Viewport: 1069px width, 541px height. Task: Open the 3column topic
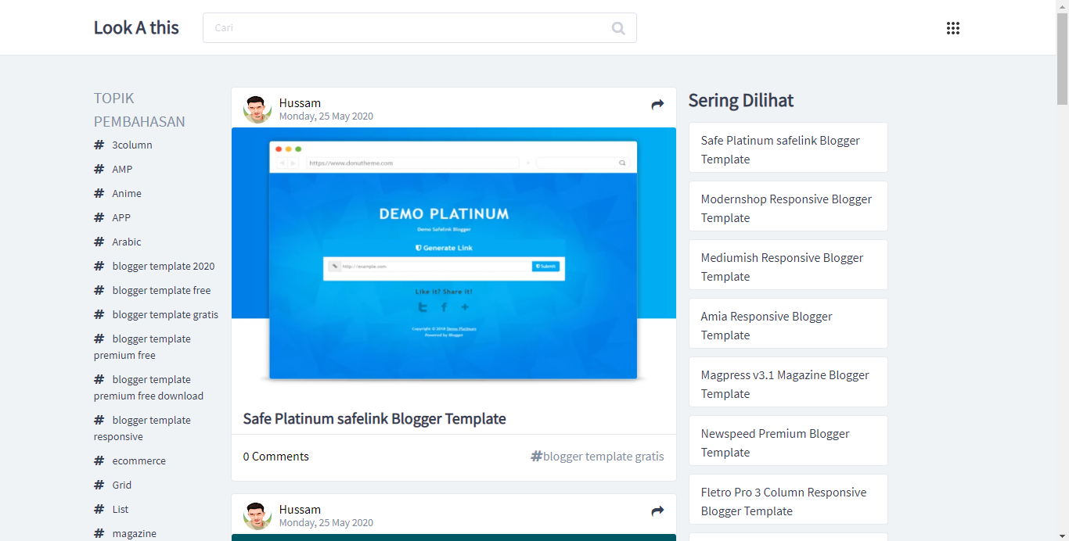(x=132, y=145)
